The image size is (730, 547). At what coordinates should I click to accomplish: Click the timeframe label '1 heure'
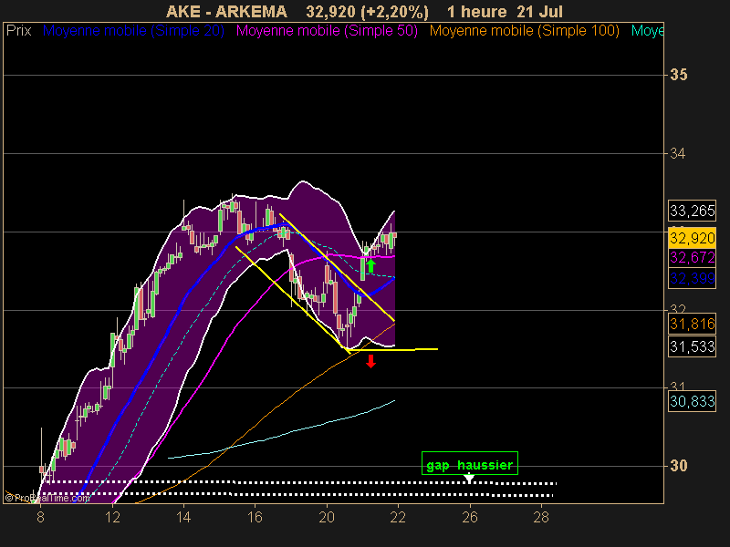click(476, 12)
